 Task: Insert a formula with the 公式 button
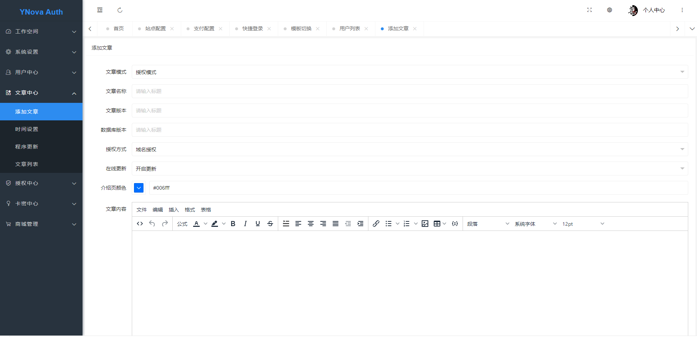(182, 224)
